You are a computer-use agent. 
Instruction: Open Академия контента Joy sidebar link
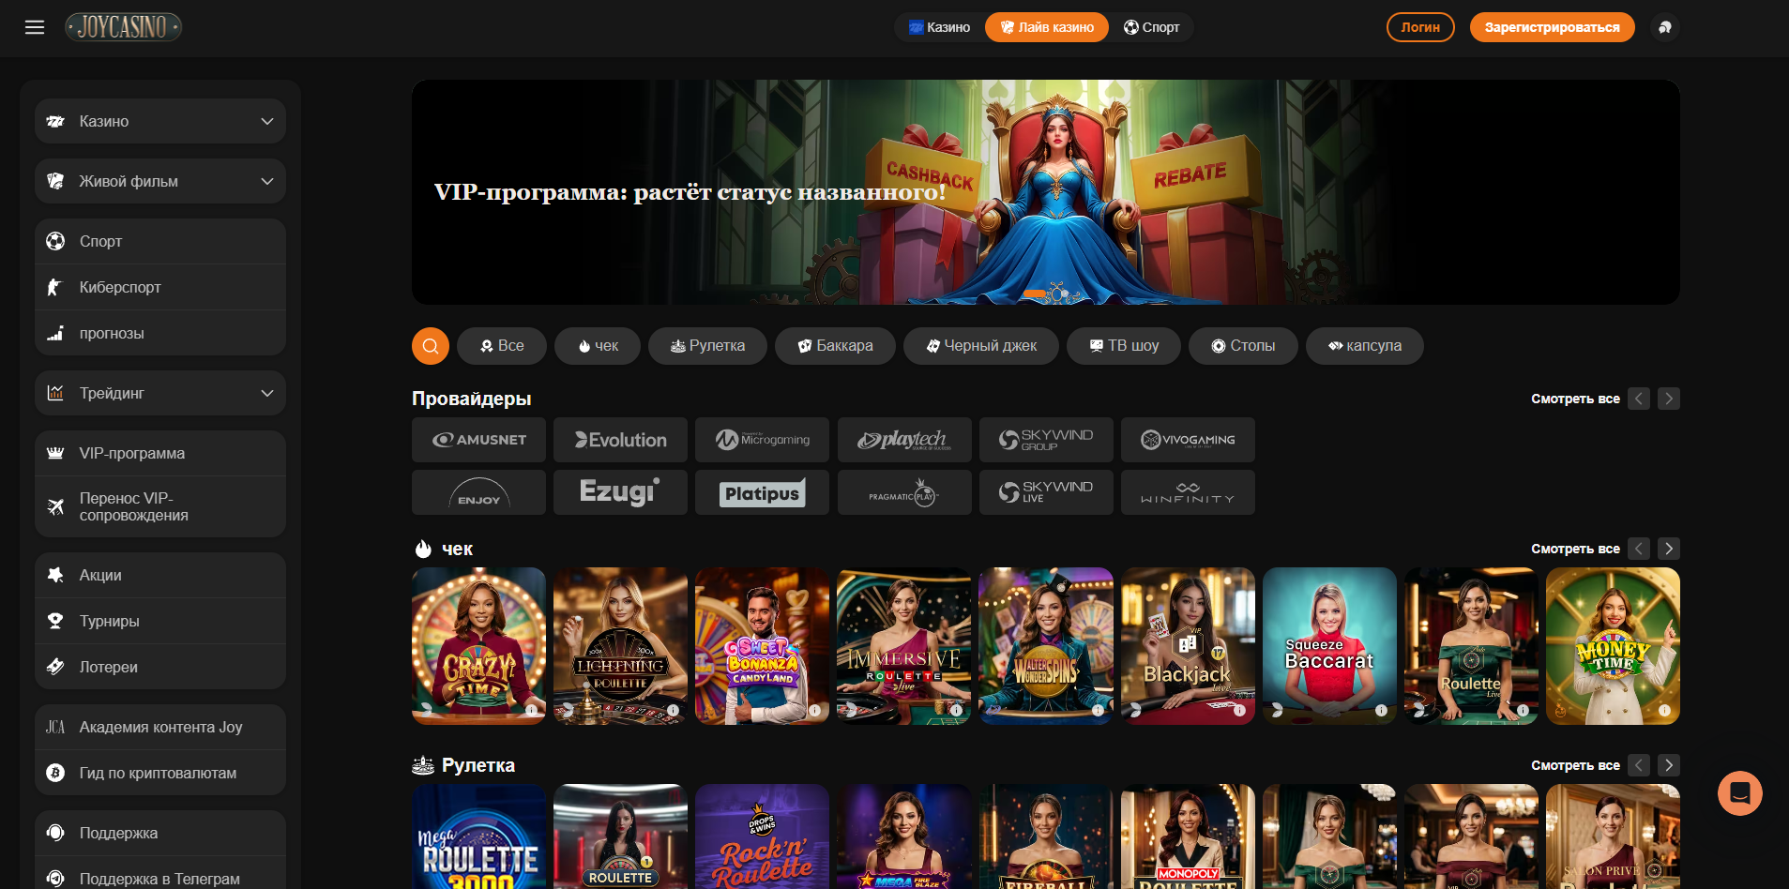[x=160, y=727]
